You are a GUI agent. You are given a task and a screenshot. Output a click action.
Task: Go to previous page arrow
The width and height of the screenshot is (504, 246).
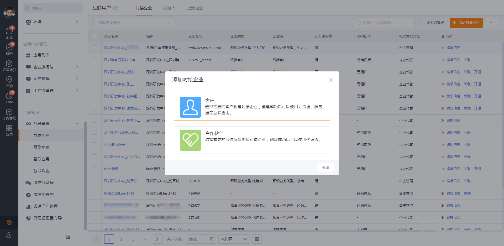coord(96,239)
